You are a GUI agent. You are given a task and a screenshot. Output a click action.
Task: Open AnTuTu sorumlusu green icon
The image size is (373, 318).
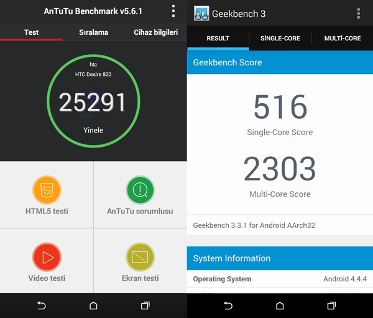140,190
